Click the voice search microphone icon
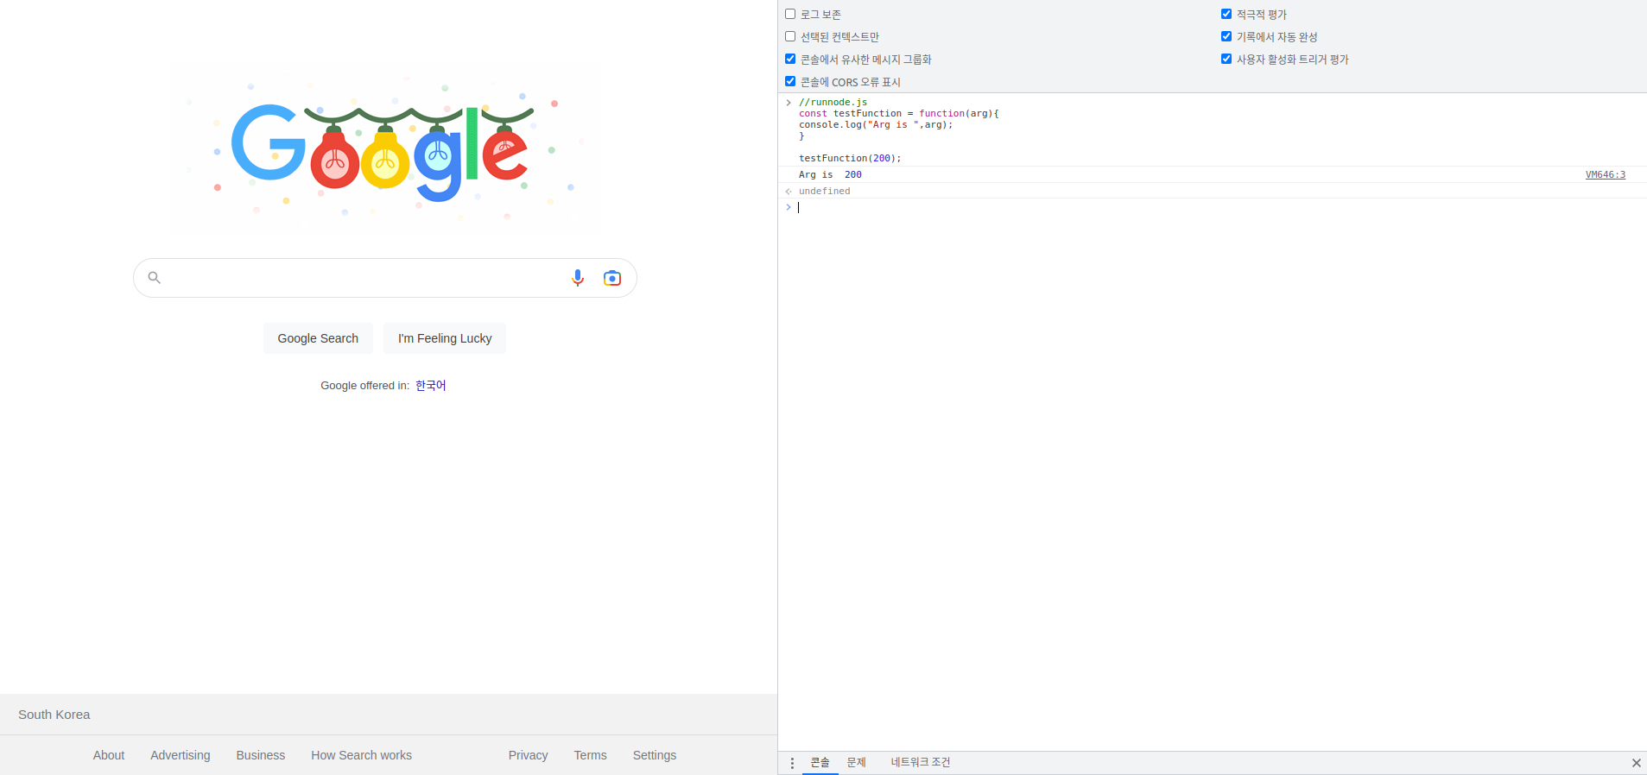The width and height of the screenshot is (1647, 775). 578,278
